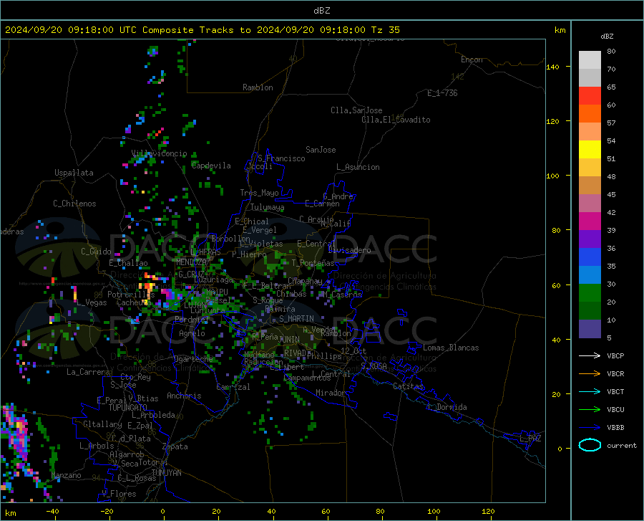Click the 'VBCP' legend label
This screenshot has height=521, width=644.
coord(615,355)
